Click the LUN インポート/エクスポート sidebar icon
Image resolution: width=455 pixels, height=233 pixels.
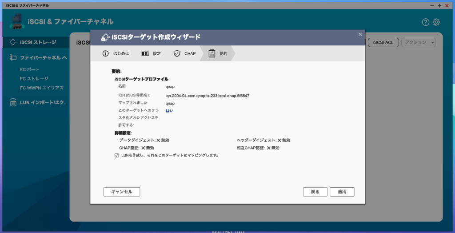13,103
